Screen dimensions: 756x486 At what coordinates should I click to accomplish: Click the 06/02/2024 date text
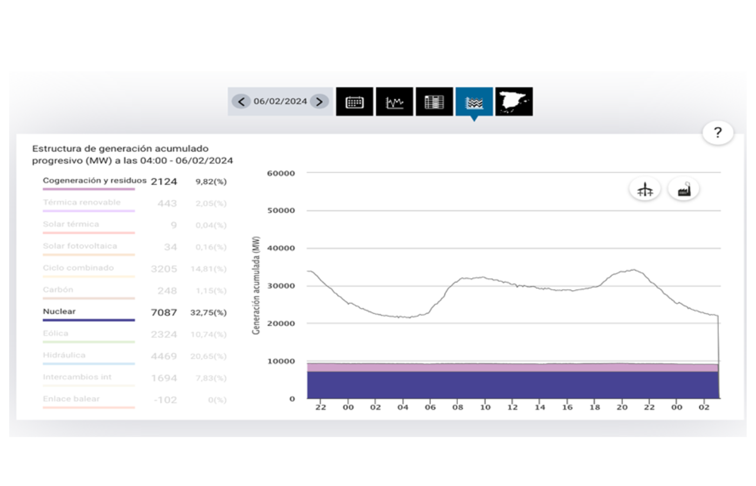[280, 102]
